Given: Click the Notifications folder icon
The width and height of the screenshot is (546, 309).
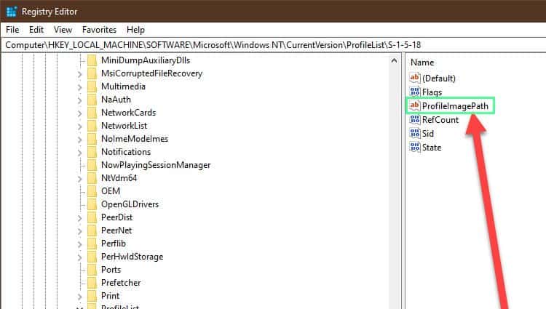Looking at the screenshot, I should (92, 152).
